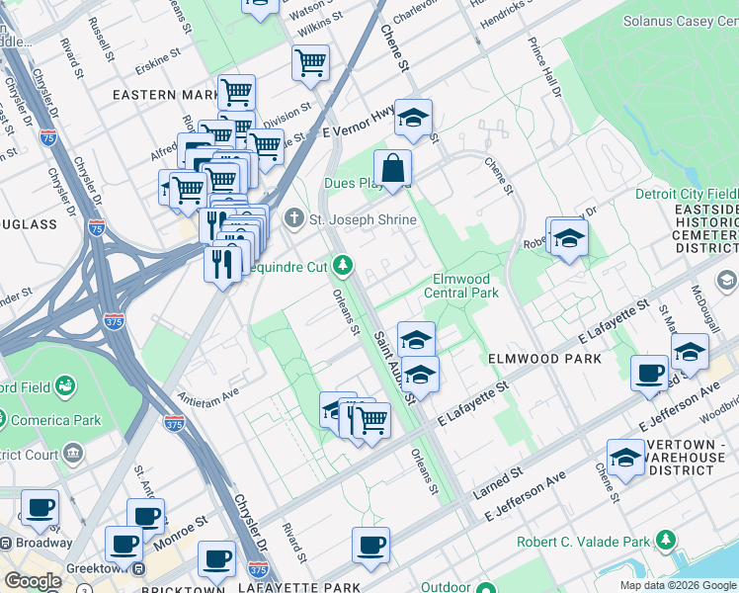Select the coffee cup marker on E Lafayette St

[x=649, y=374]
